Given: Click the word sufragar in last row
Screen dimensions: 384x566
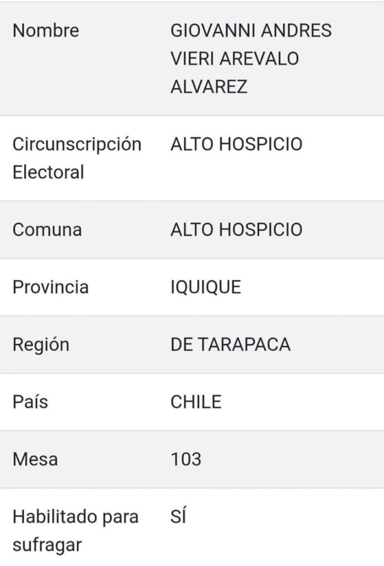Looking at the screenshot, I should coord(48,545).
